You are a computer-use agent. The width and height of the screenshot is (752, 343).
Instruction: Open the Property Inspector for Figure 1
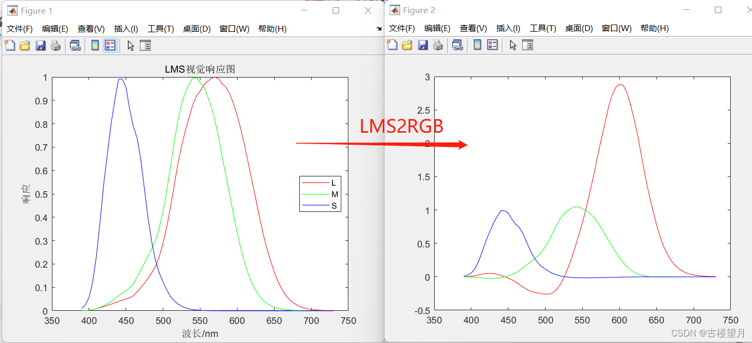(x=145, y=45)
